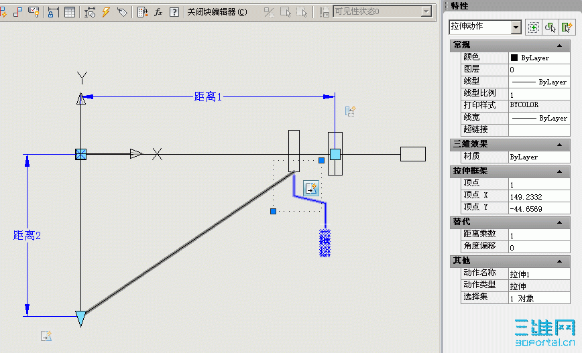Click the cyan square grip on horizontal line
The width and height of the screenshot is (582, 353).
pyautogui.click(x=335, y=154)
